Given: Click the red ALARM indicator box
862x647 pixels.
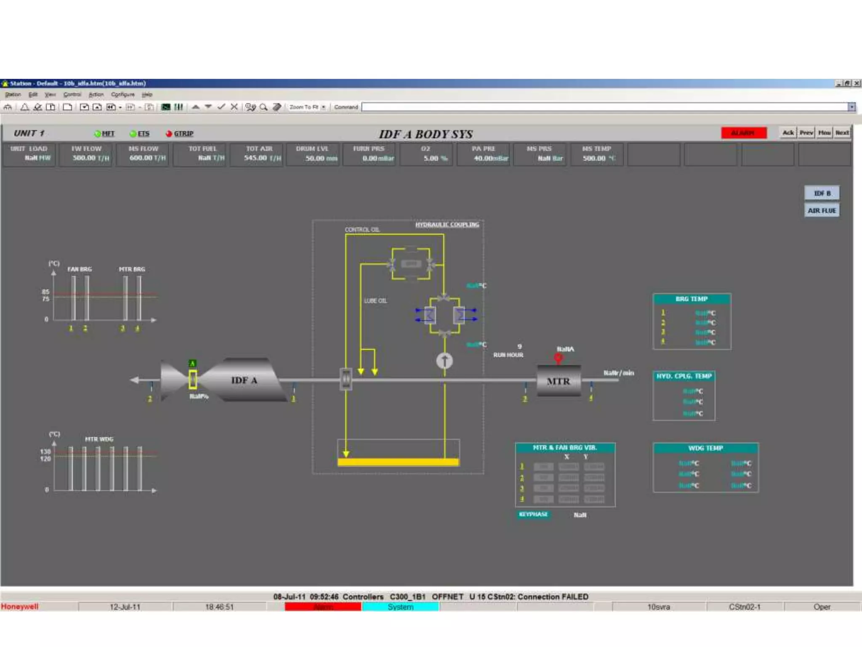Looking at the screenshot, I should [x=744, y=133].
